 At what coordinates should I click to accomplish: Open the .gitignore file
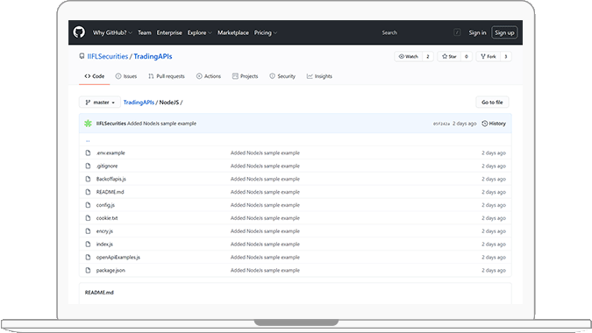(107, 166)
